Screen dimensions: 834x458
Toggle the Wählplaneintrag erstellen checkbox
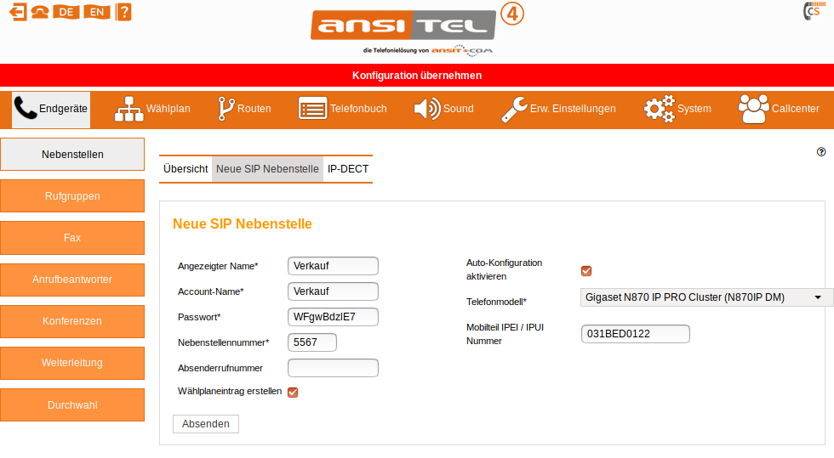(293, 392)
